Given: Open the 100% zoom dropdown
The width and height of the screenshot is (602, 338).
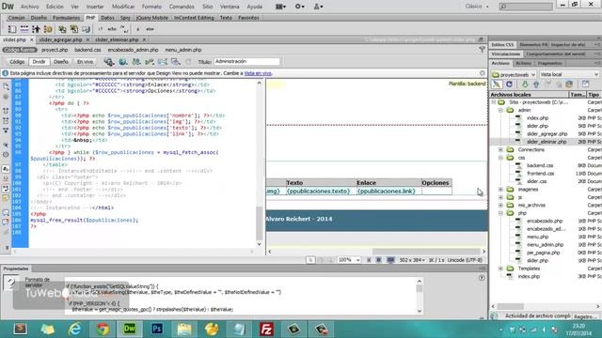Looking at the screenshot, I should pos(349,260).
